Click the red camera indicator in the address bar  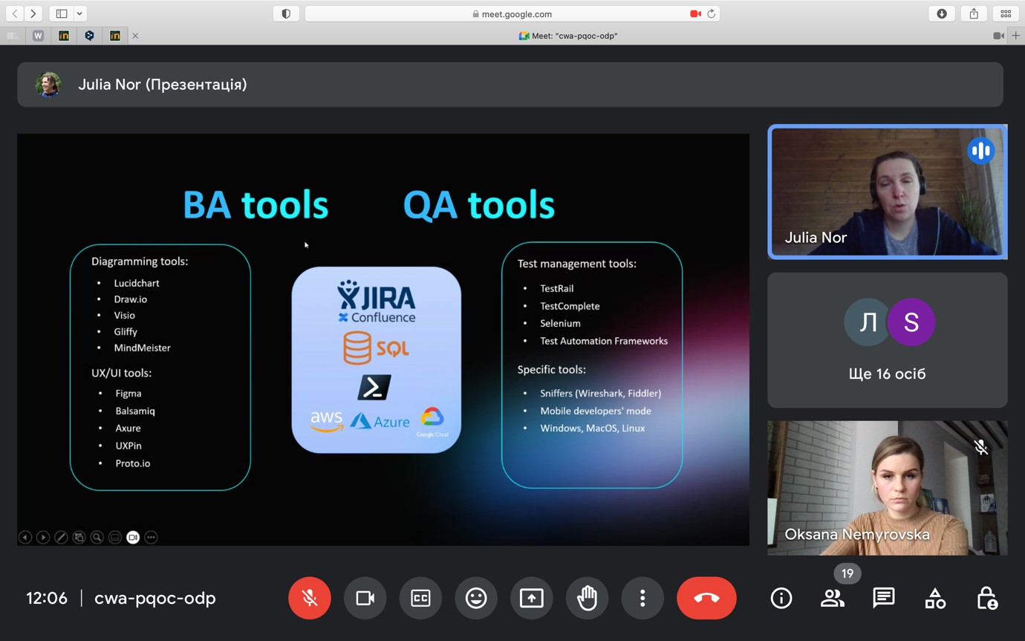pos(695,13)
